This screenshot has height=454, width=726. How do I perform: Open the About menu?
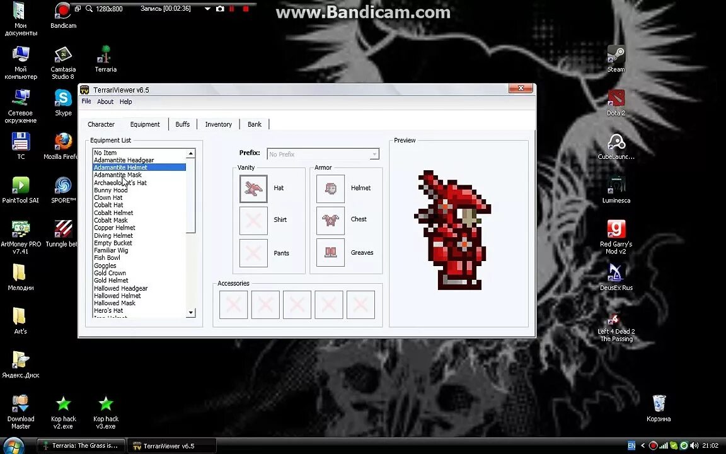tap(105, 102)
